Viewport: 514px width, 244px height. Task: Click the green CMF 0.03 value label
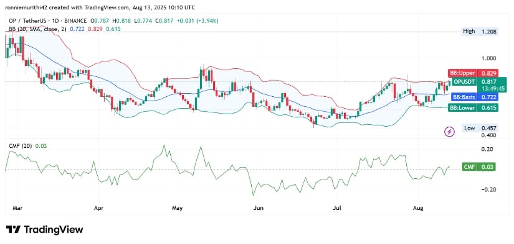478,167
